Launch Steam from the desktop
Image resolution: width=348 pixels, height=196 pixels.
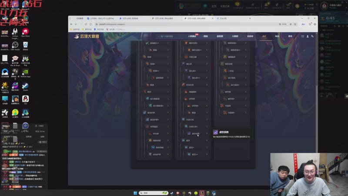pos(25,86)
